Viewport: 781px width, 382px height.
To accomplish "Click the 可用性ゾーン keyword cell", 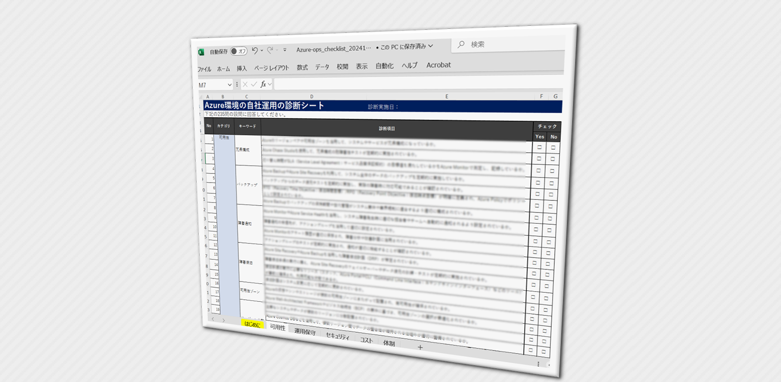I will (252, 291).
